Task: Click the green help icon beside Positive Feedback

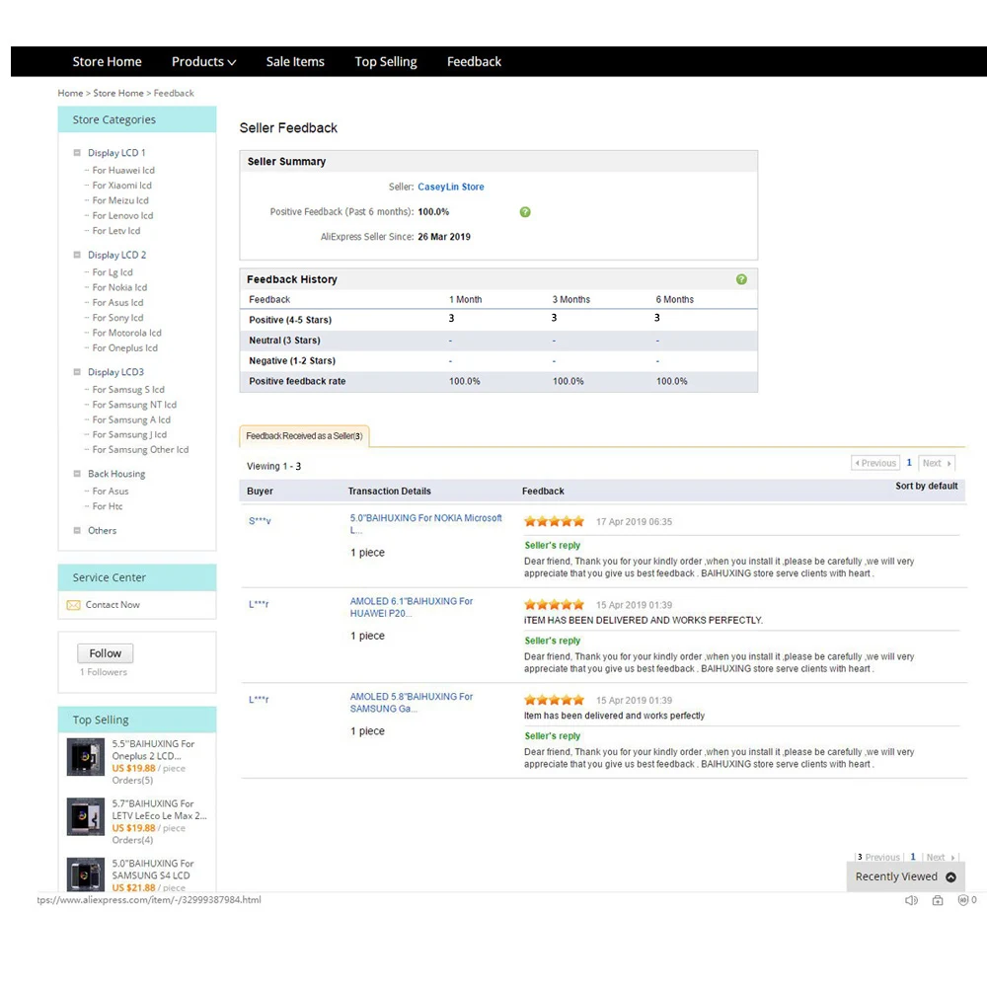Action: coord(525,212)
